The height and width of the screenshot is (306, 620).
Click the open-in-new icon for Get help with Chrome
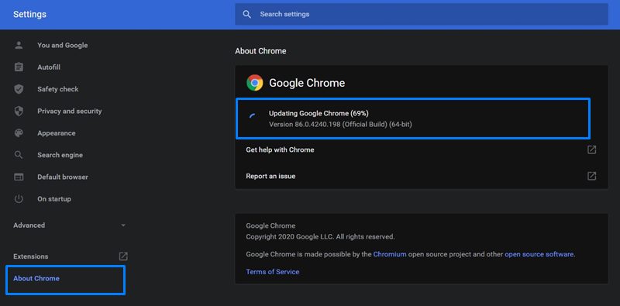click(x=591, y=150)
